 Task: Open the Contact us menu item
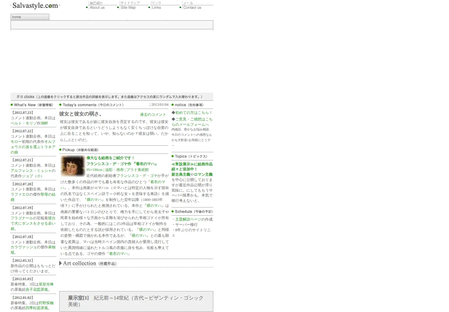[x=192, y=7]
